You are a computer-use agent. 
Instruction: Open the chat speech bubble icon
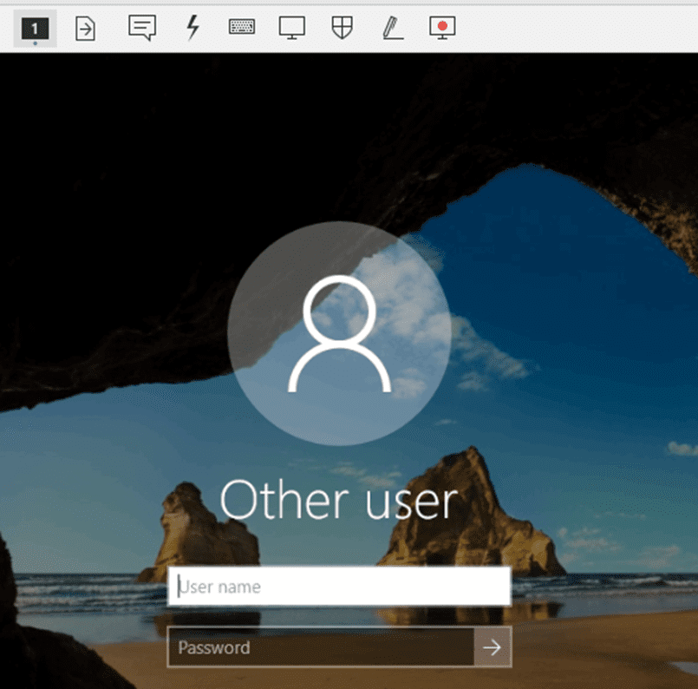click(141, 28)
